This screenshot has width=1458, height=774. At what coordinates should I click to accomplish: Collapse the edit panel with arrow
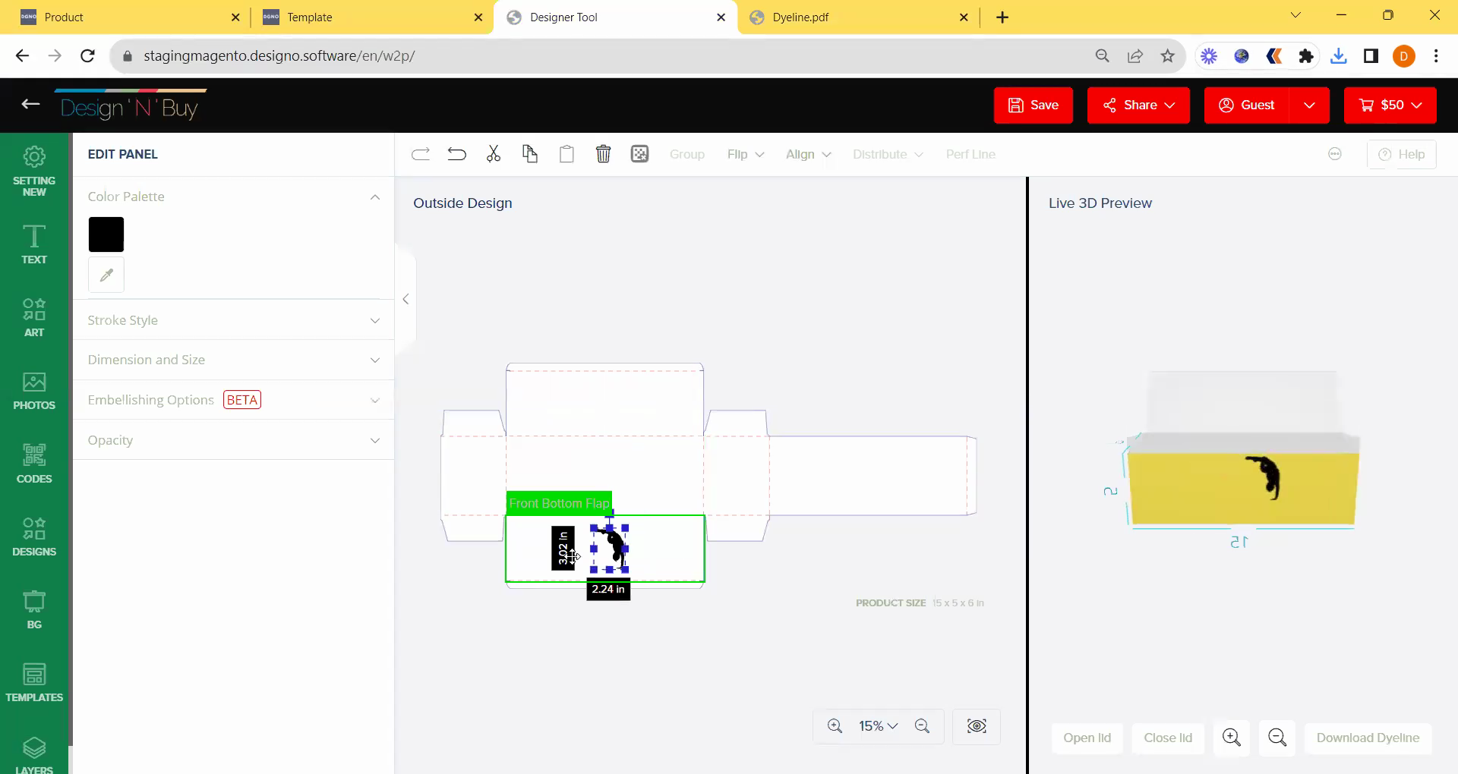pos(406,299)
